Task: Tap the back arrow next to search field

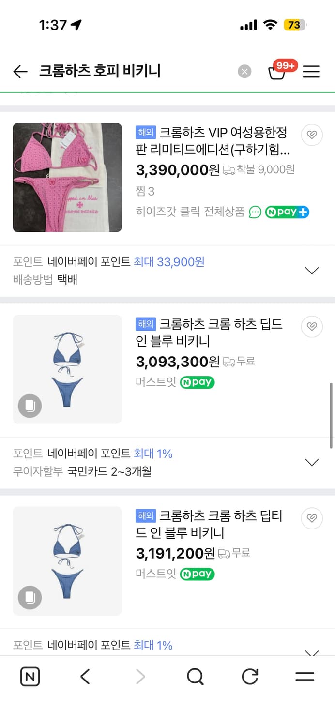Action: (19, 71)
